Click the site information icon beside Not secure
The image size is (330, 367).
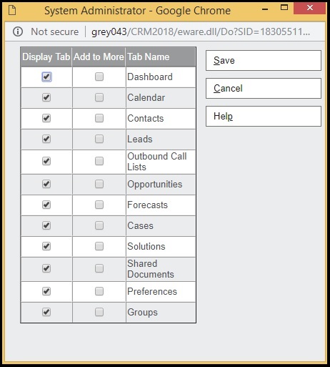coord(18,31)
